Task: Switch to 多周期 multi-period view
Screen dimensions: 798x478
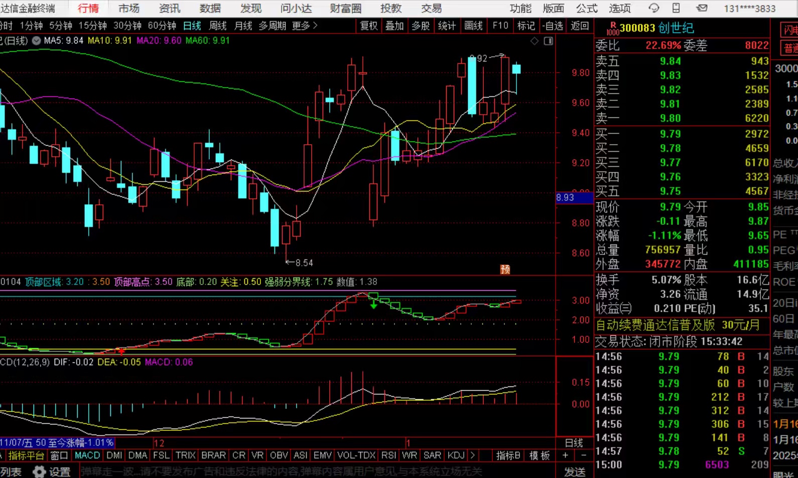Action: coord(273,26)
